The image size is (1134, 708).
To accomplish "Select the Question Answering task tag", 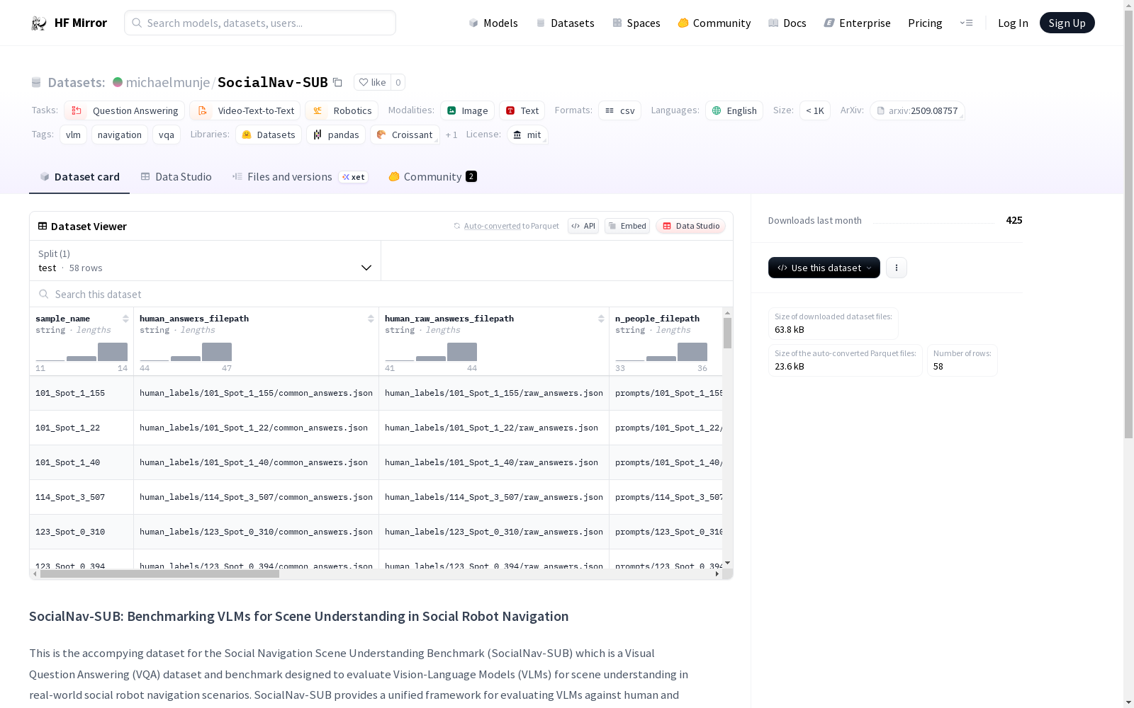I will (x=125, y=110).
